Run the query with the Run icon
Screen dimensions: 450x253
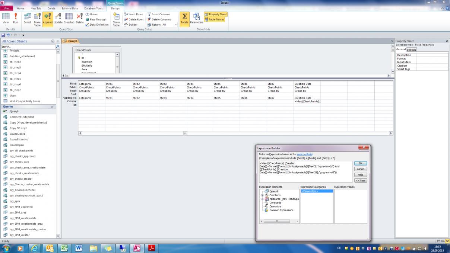[16, 18]
